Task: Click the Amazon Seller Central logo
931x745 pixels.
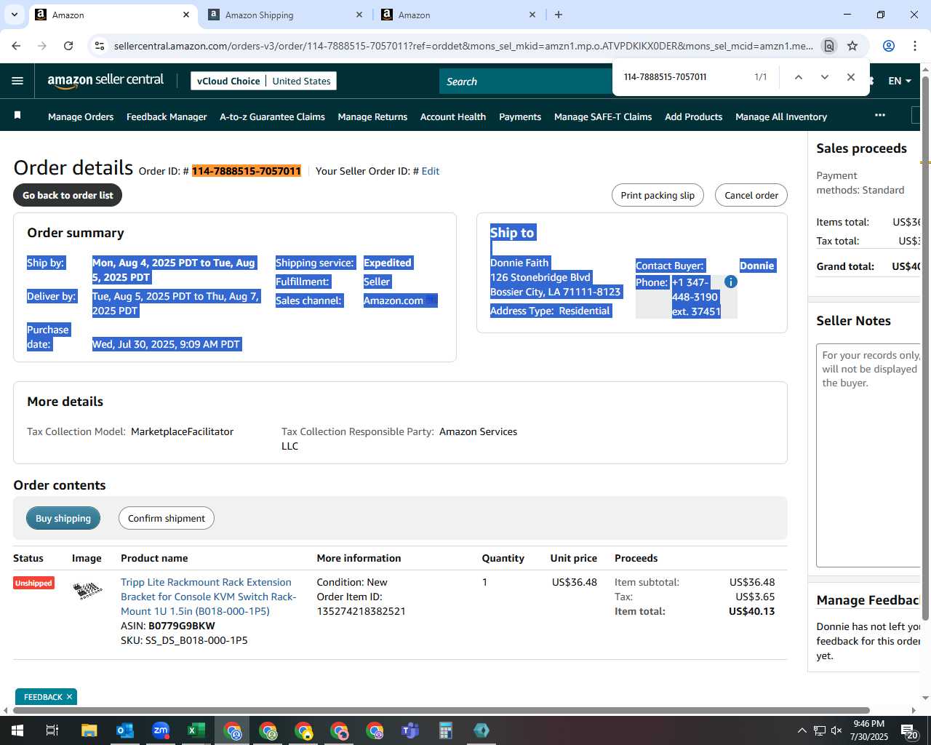Action: 105,81
